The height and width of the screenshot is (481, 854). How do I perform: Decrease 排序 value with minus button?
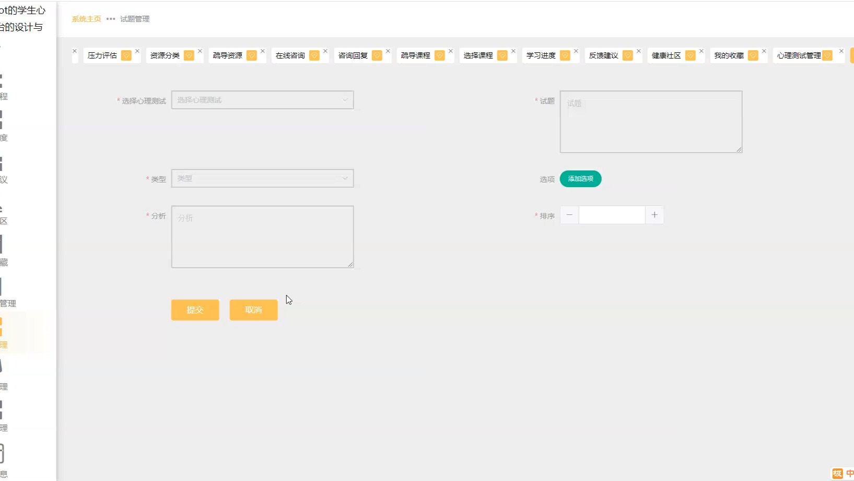click(569, 215)
